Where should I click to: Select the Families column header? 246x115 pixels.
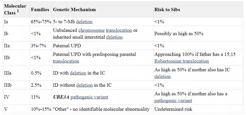[40, 10]
